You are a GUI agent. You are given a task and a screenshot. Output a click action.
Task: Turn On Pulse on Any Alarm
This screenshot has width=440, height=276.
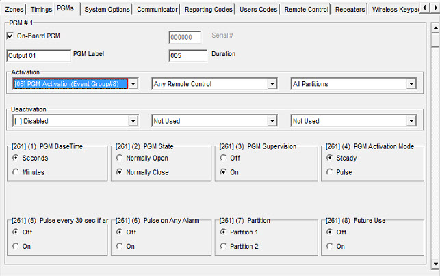click(120, 246)
